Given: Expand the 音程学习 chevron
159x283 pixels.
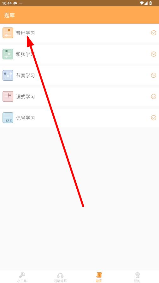Looking at the screenshot, I should (154, 33).
